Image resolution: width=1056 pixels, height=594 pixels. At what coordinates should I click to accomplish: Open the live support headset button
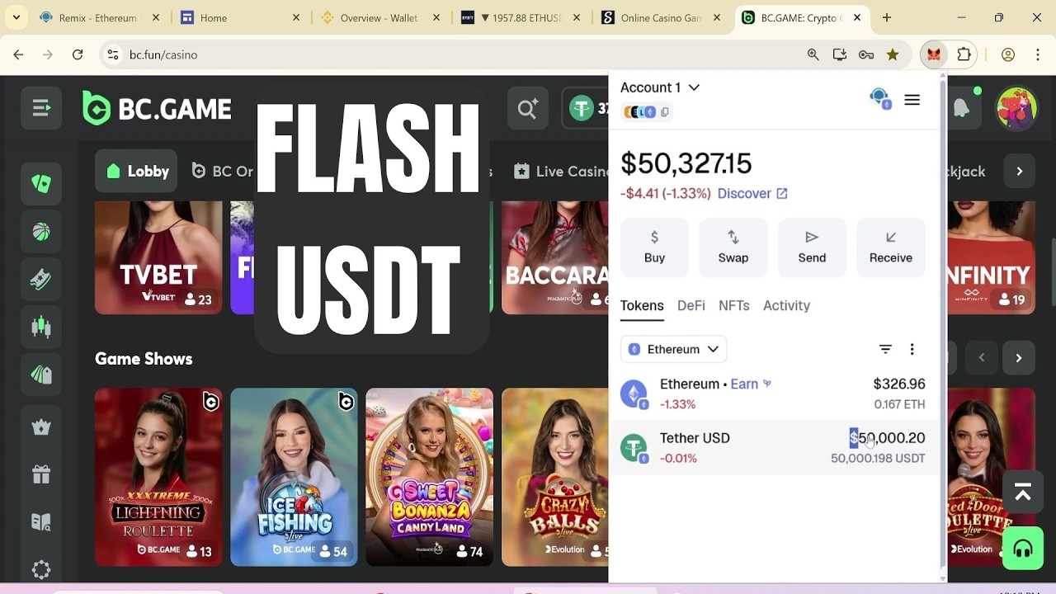[x=1023, y=549]
